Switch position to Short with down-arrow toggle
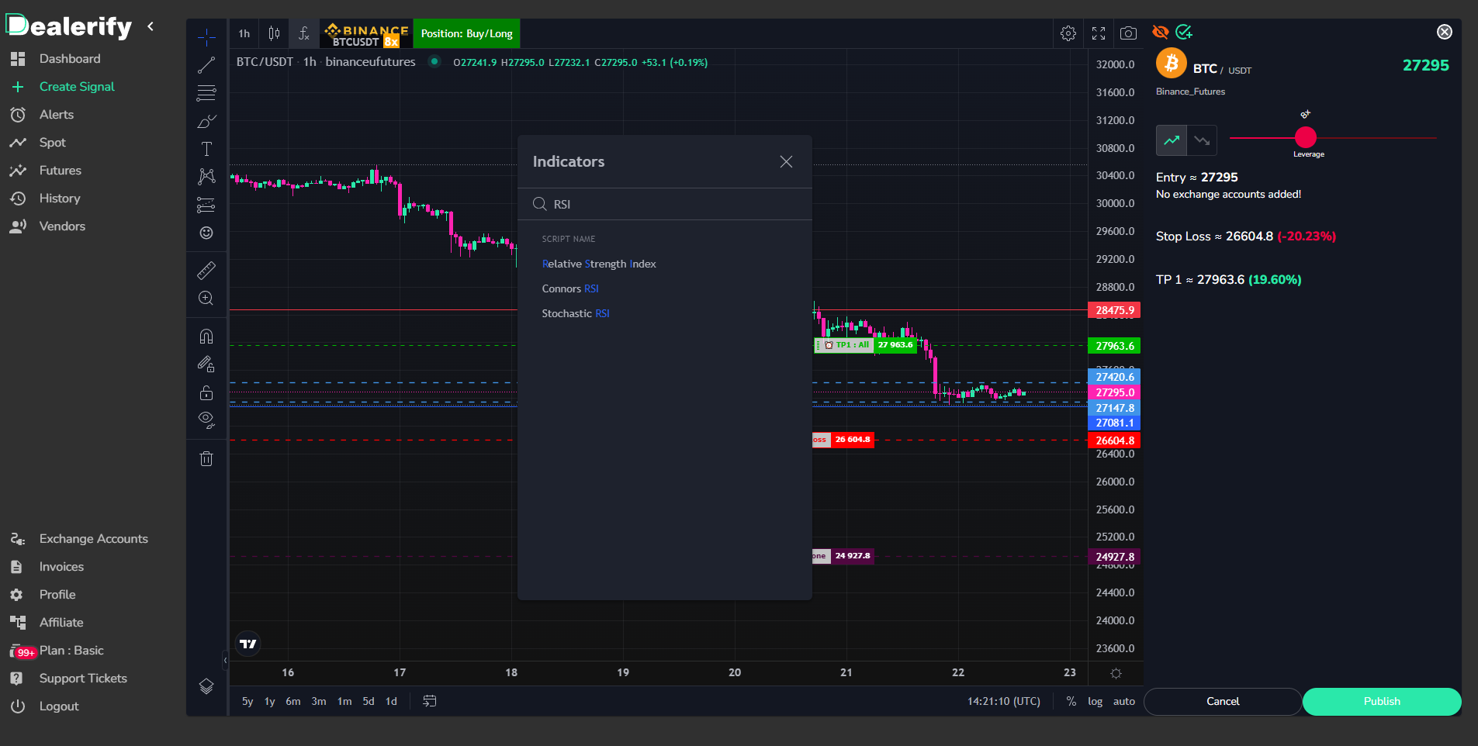 click(1201, 140)
